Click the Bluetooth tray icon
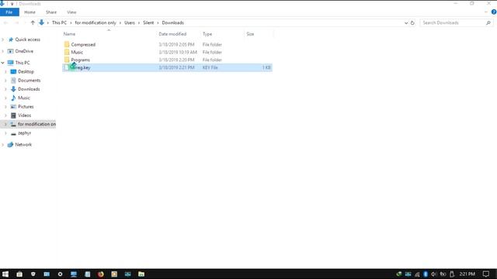Viewport: 497px width, 279px height. click(x=426, y=274)
